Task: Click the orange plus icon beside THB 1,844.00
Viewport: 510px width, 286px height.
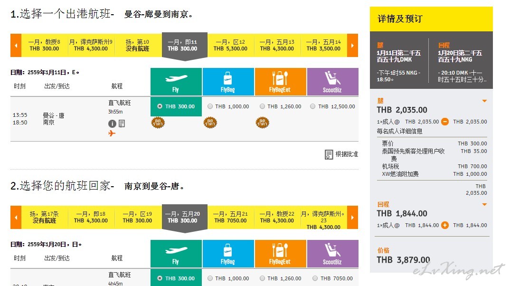Action: (445, 225)
